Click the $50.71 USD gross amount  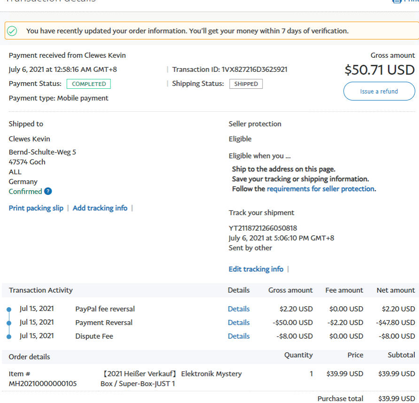[x=380, y=70]
